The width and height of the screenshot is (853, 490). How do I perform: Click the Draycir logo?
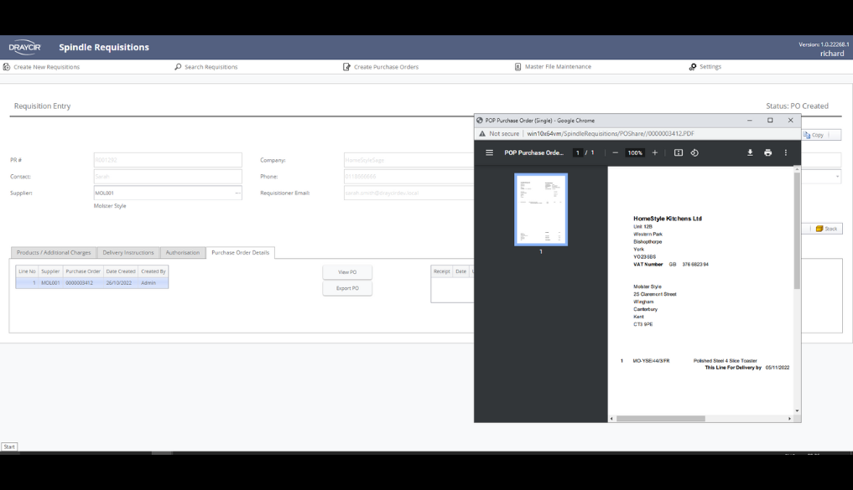tap(24, 47)
